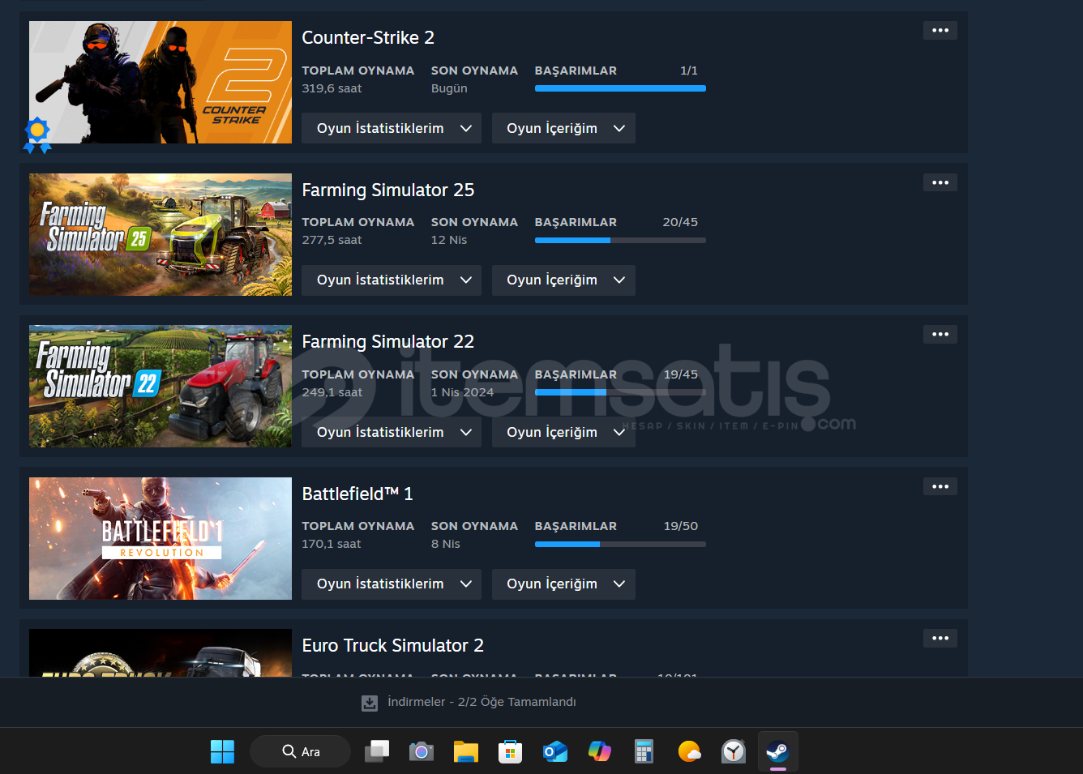This screenshot has width=1083, height=774.
Task: Expand Oyun İçeriğim for Battlefield 1
Action: (x=563, y=584)
